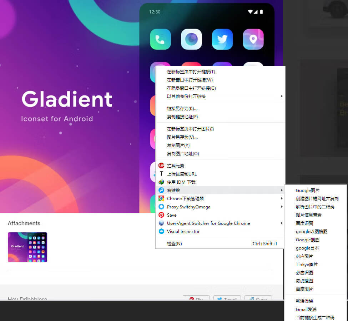Choose 百度图片 in the submenu
The width and height of the screenshot is (348, 321).
(316, 289)
